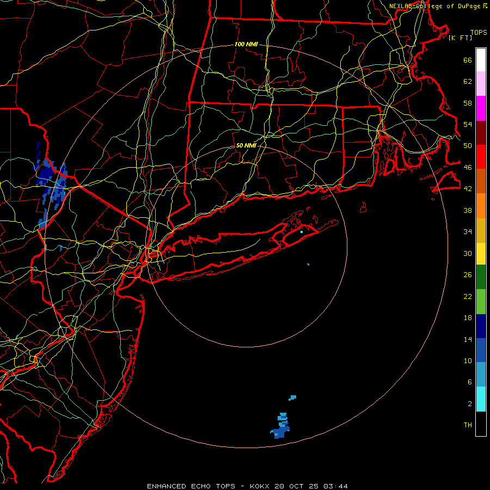490x490 pixels.
Task: Click the tiny cyan echo offshore south of Long Island
Action: point(308,265)
